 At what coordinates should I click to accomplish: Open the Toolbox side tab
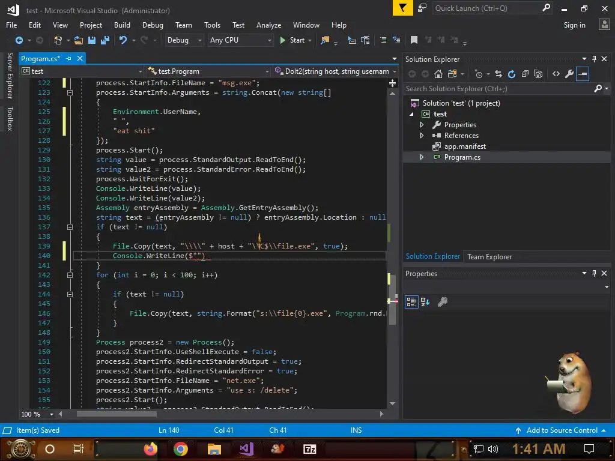(x=10, y=119)
